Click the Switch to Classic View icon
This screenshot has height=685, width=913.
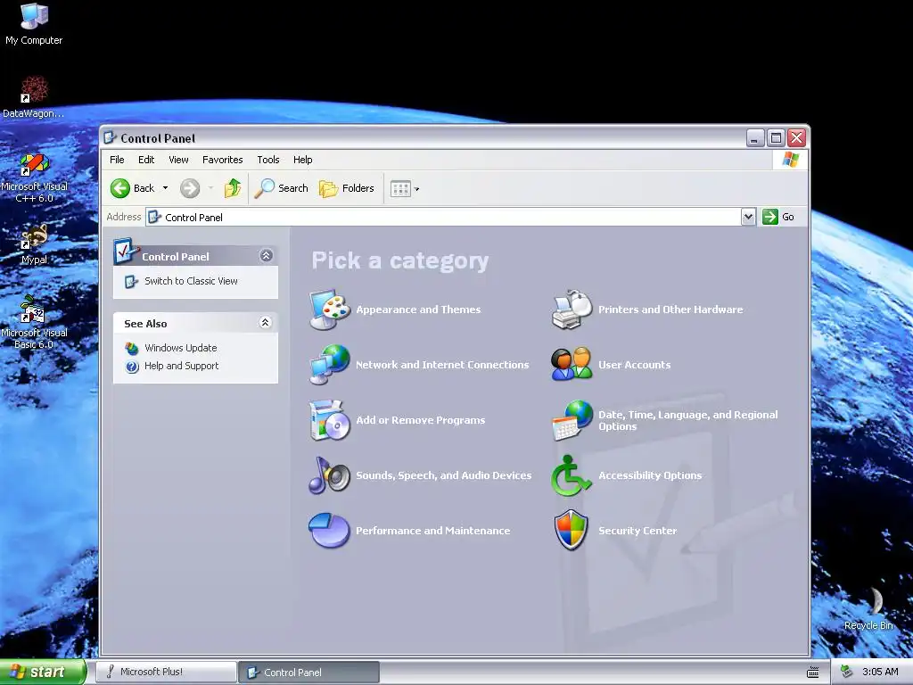pyautogui.click(x=132, y=281)
